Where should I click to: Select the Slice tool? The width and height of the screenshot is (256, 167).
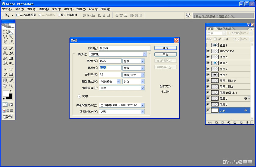click(11, 42)
